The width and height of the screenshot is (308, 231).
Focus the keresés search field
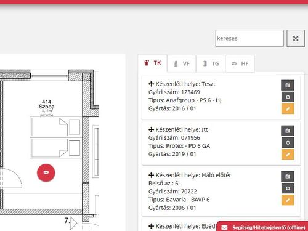pos(249,38)
